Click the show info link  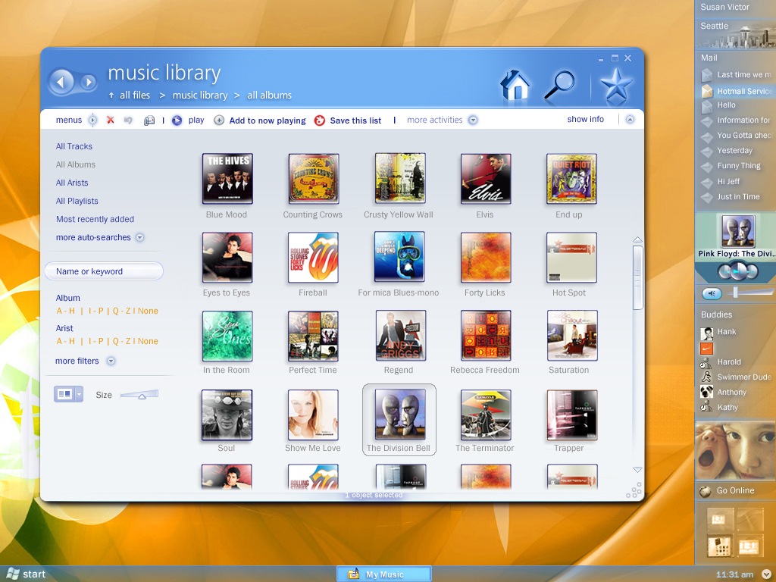coord(586,119)
